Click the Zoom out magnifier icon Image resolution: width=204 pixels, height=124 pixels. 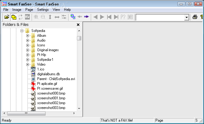[x=43, y=17]
